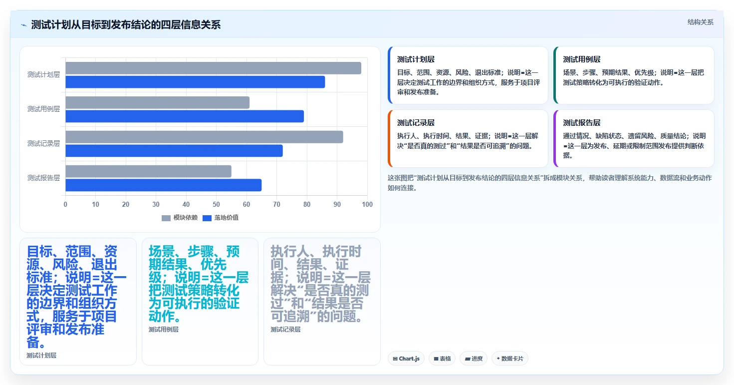Click the description paragraph starting 这张图把

coord(550,183)
